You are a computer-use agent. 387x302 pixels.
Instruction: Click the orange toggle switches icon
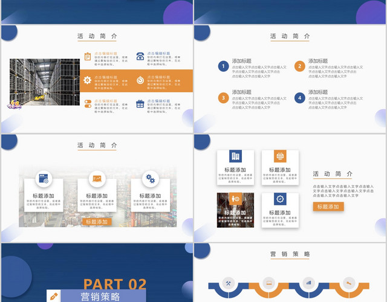click(88, 104)
